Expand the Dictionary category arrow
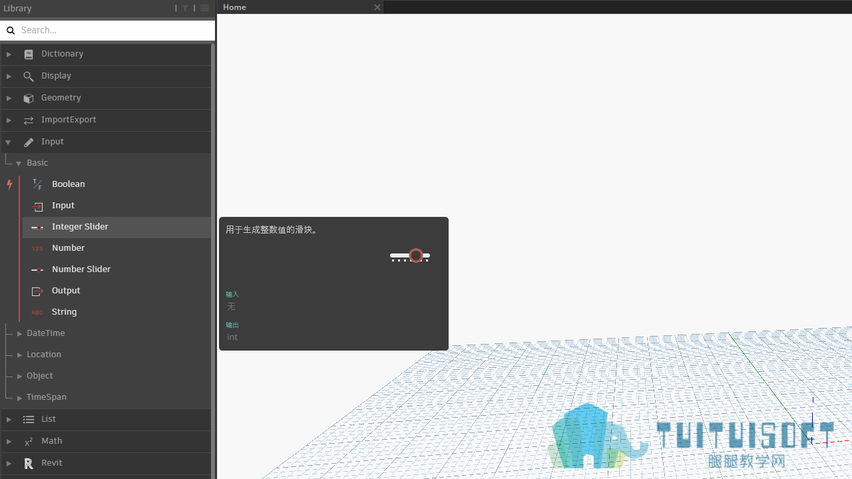 click(9, 55)
